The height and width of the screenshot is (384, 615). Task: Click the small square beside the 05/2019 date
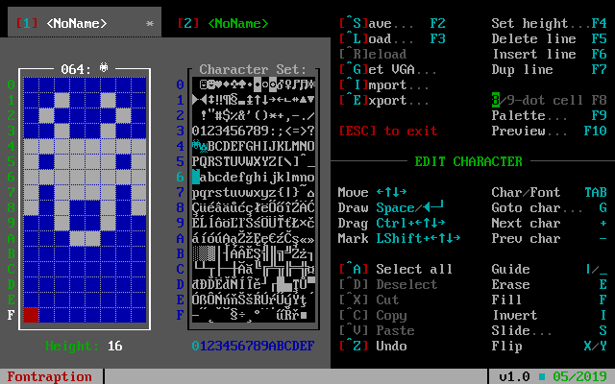(x=541, y=375)
